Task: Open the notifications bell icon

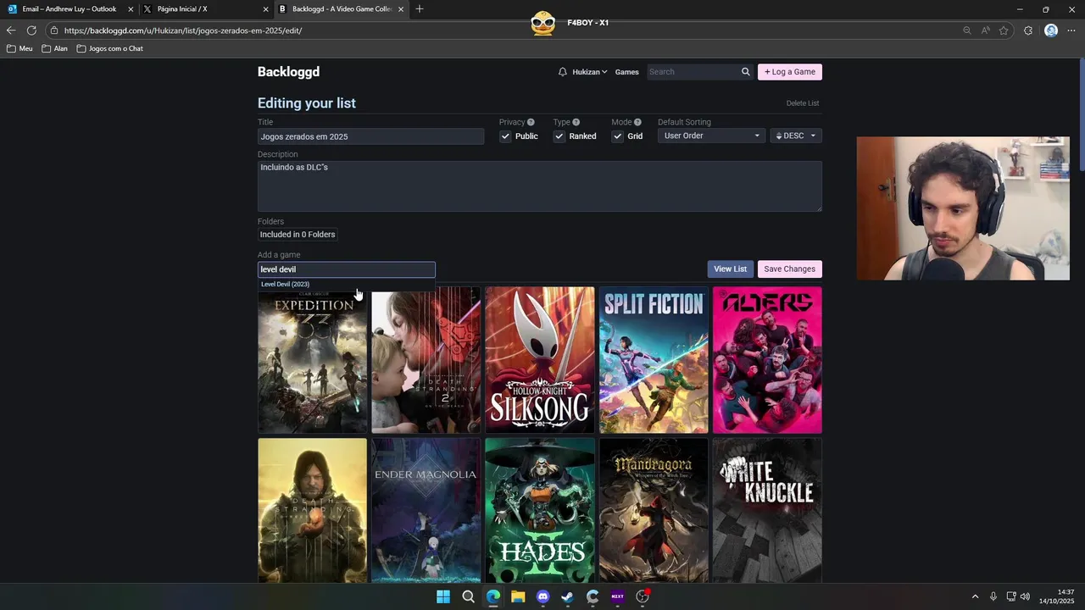Action: [562, 72]
